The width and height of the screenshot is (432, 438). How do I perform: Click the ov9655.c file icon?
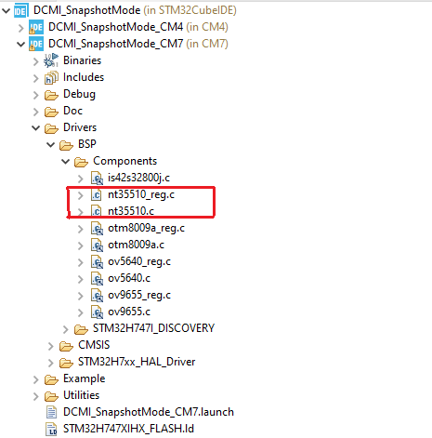97,312
